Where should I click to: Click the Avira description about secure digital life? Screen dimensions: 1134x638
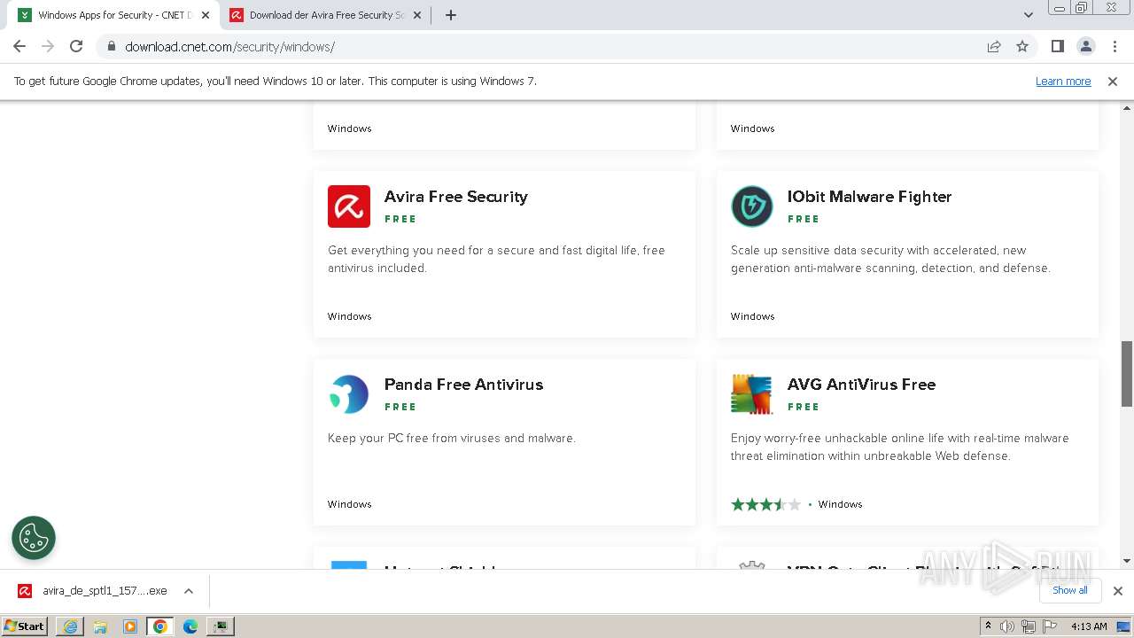(x=496, y=260)
